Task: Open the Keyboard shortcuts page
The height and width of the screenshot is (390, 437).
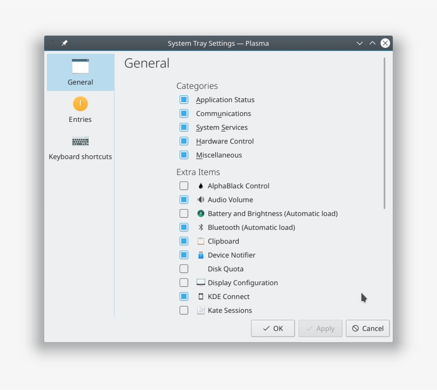Action: tap(80, 147)
